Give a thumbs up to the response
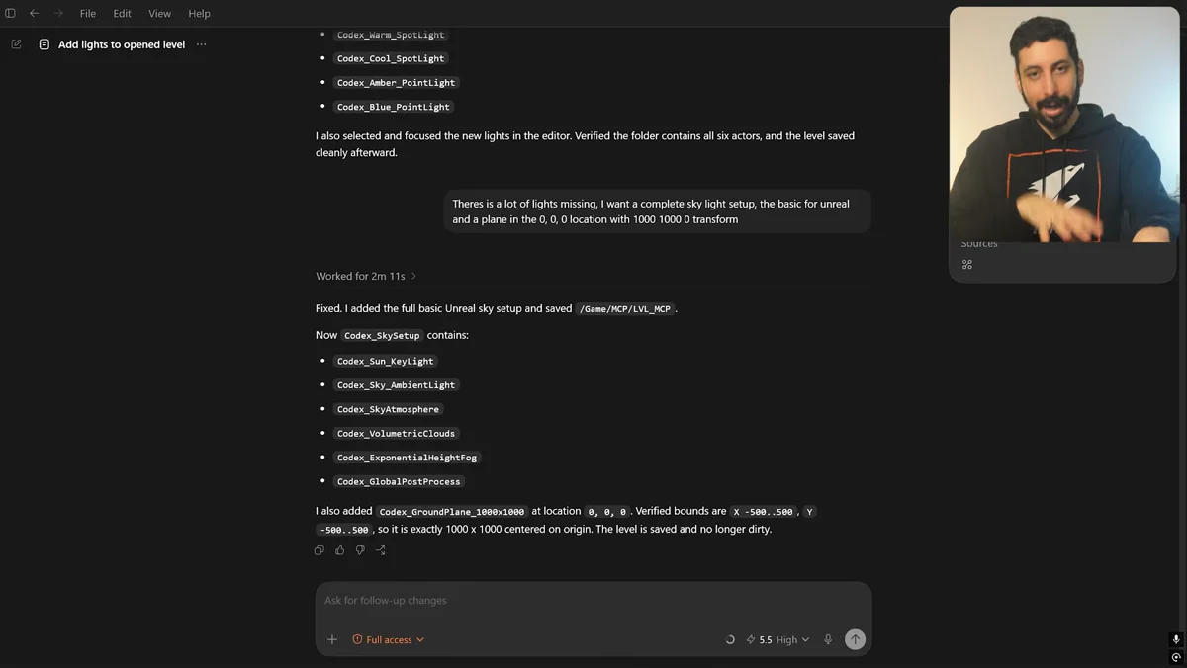The height and width of the screenshot is (668, 1187). click(340, 550)
